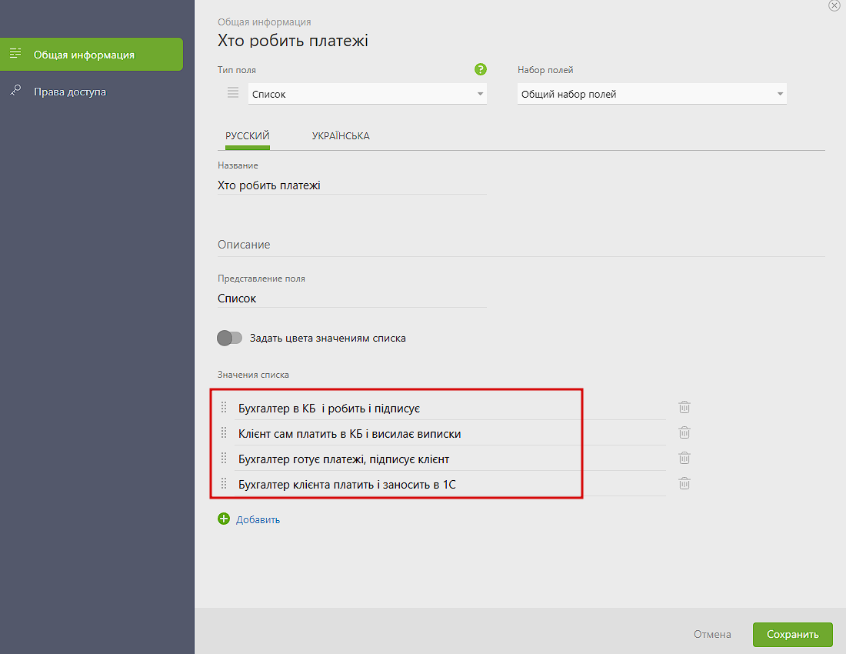Edit value 'Бухгалтер в КБ і робить і підписує'
The image size is (846, 654).
tap(451, 409)
